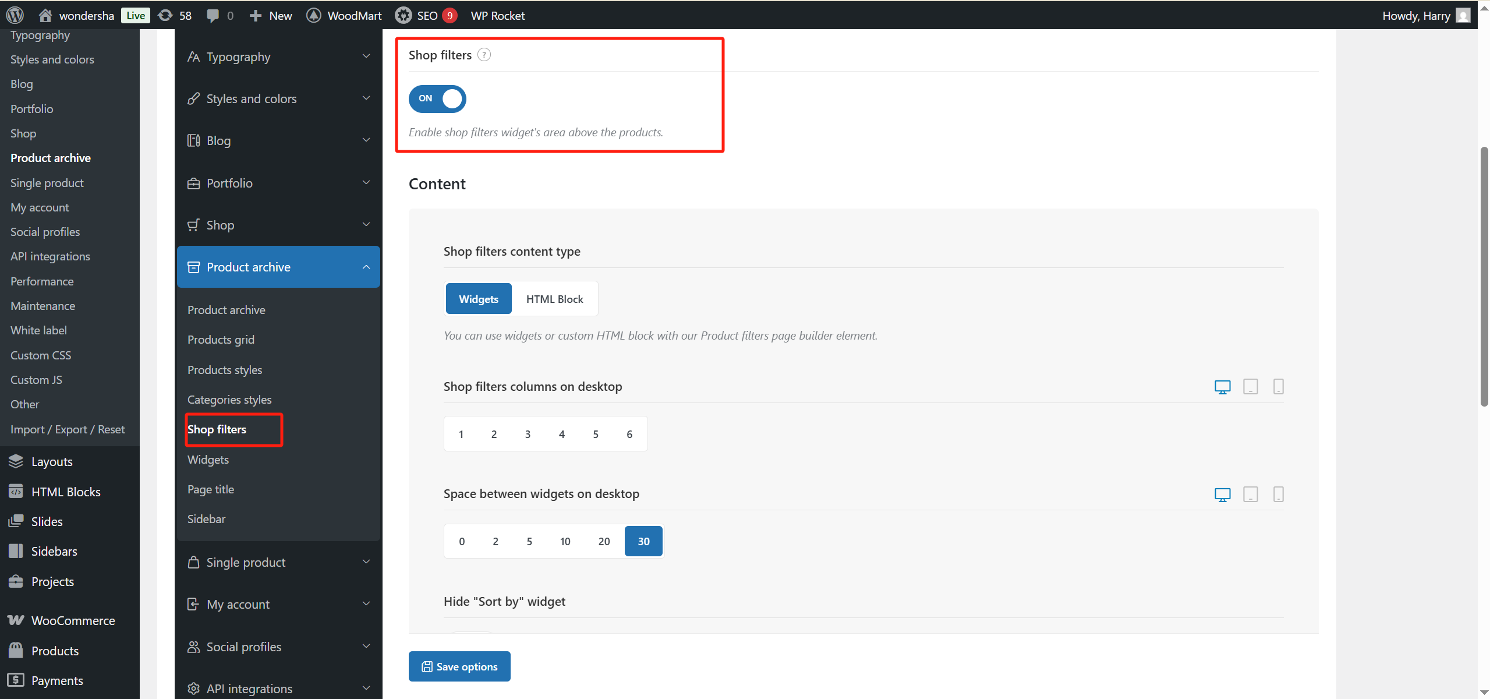1490x699 pixels.
Task: Open Products grid submenu item
Action: (221, 340)
